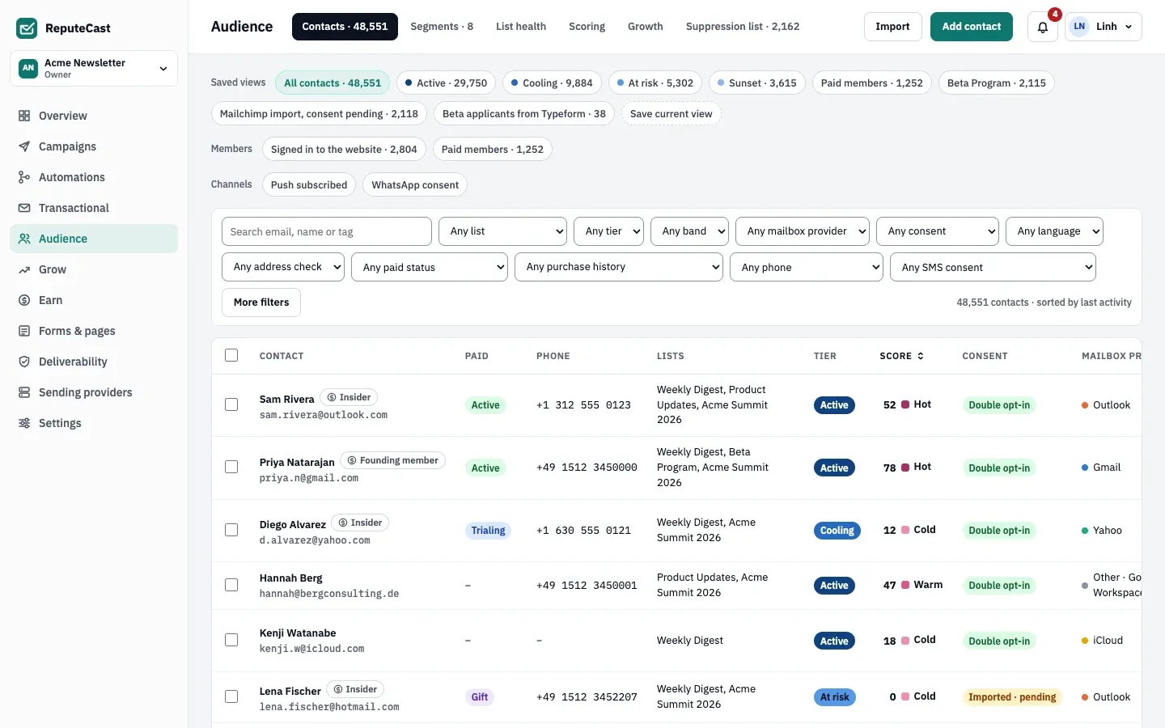Click the Score column sort arrows
Viewport: 1165px width, 728px height.
pos(921,356)
